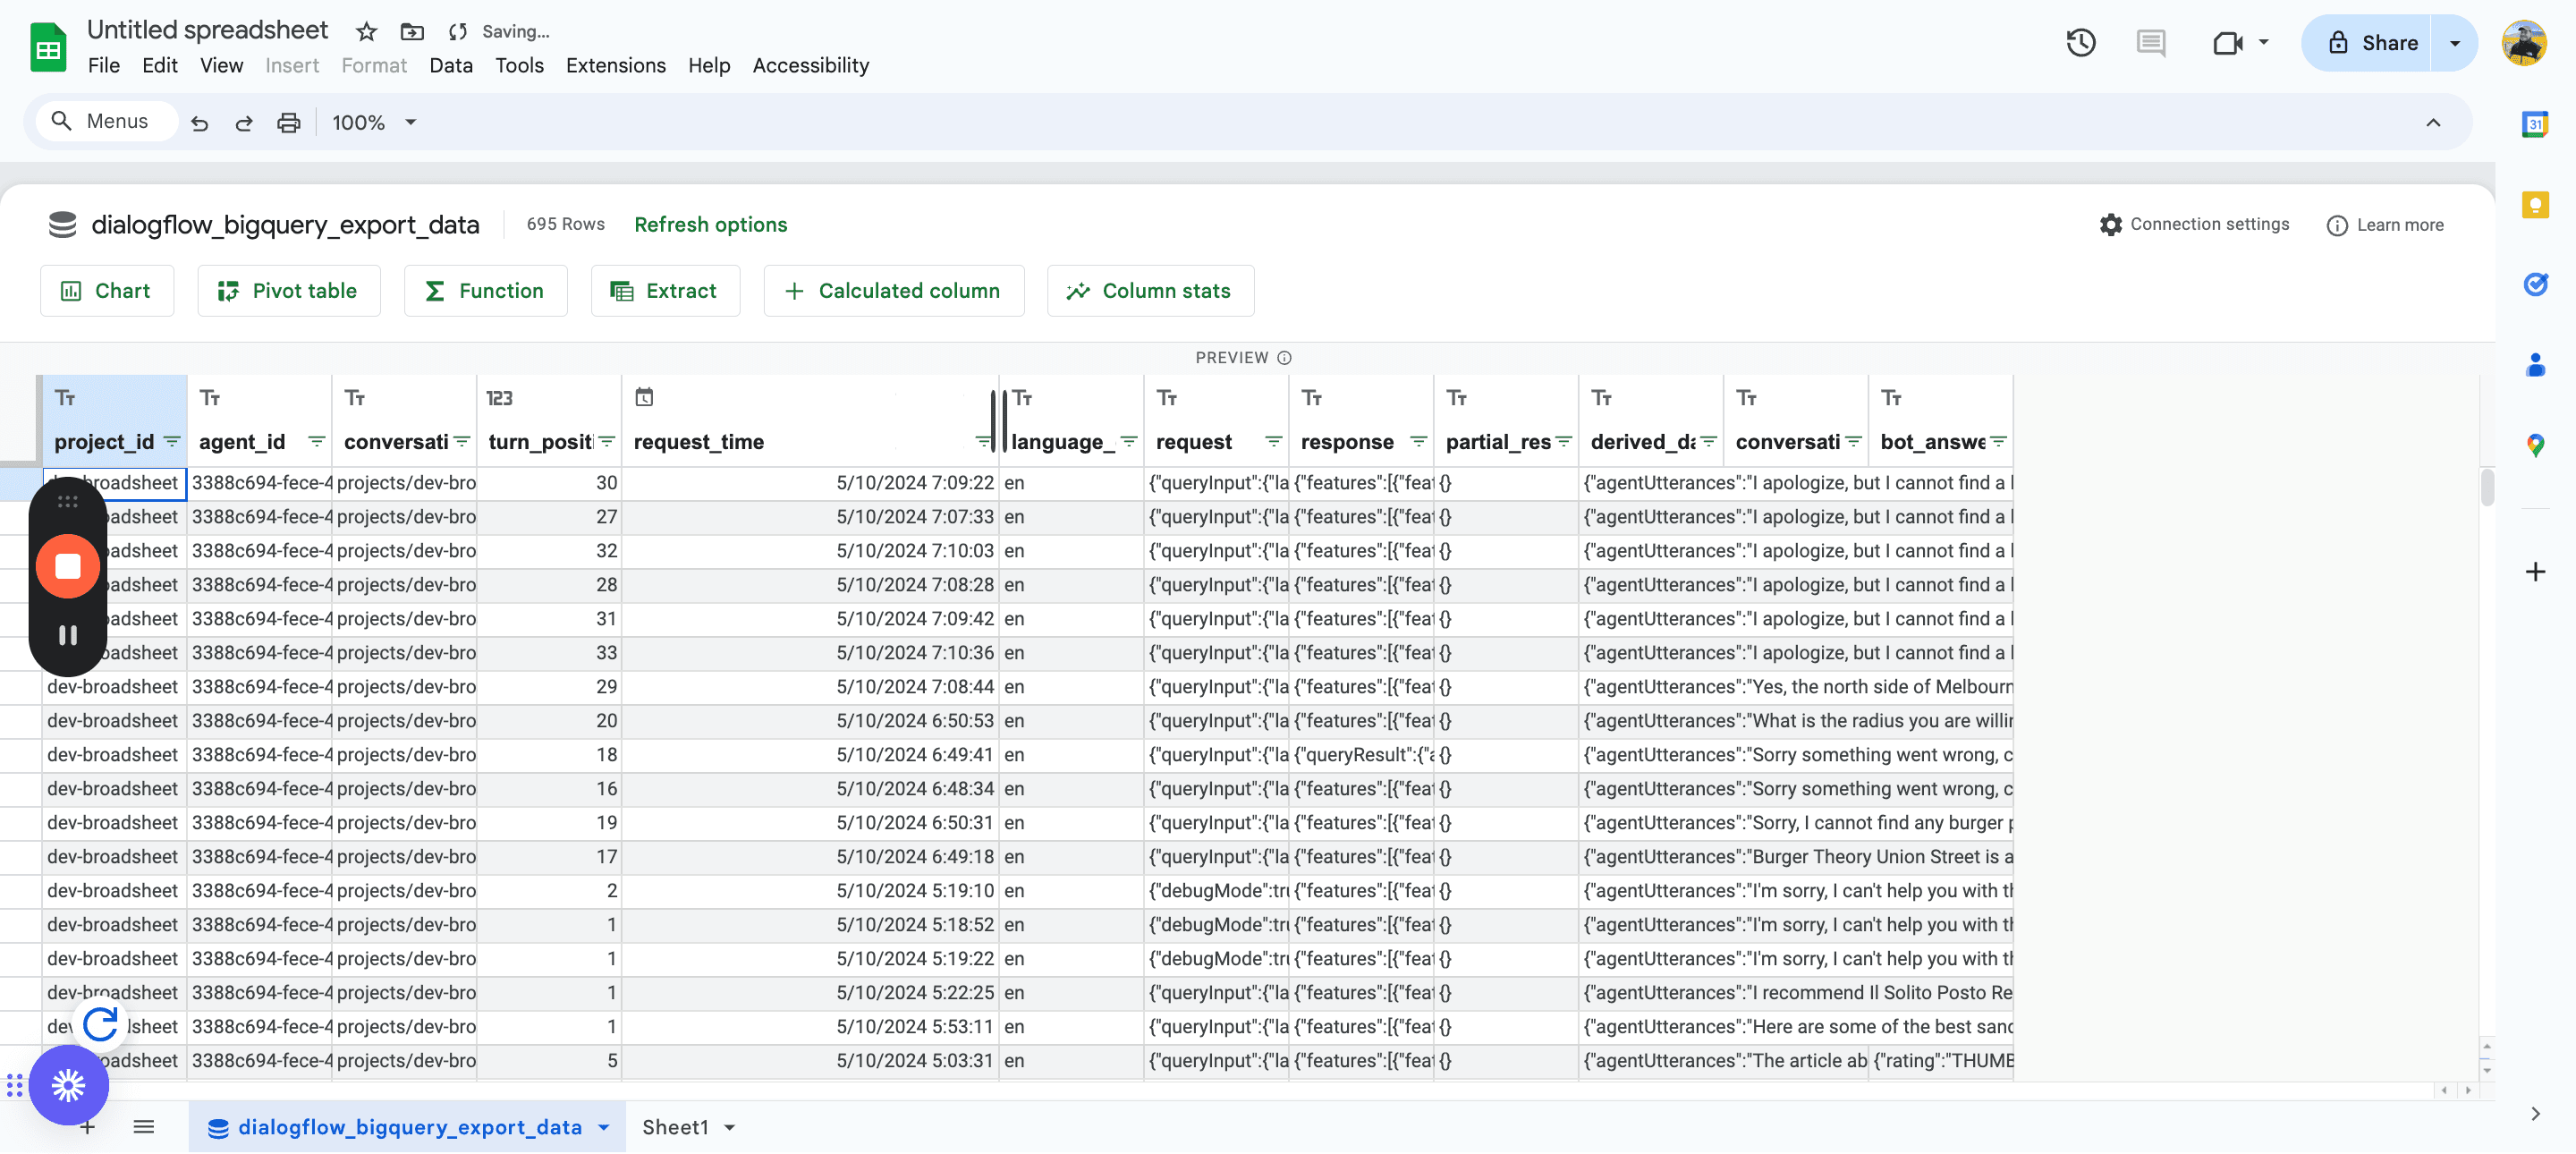This screenshot has height=1154, width=2576.
Task: Open the comments panel icon
Action: (x=2150, y=43)
